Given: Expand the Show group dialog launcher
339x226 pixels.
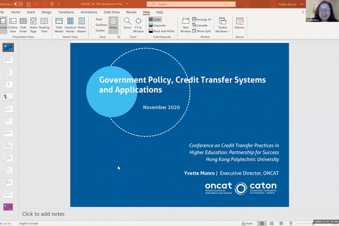Looking at the screenshot, I should coord(119,37).
